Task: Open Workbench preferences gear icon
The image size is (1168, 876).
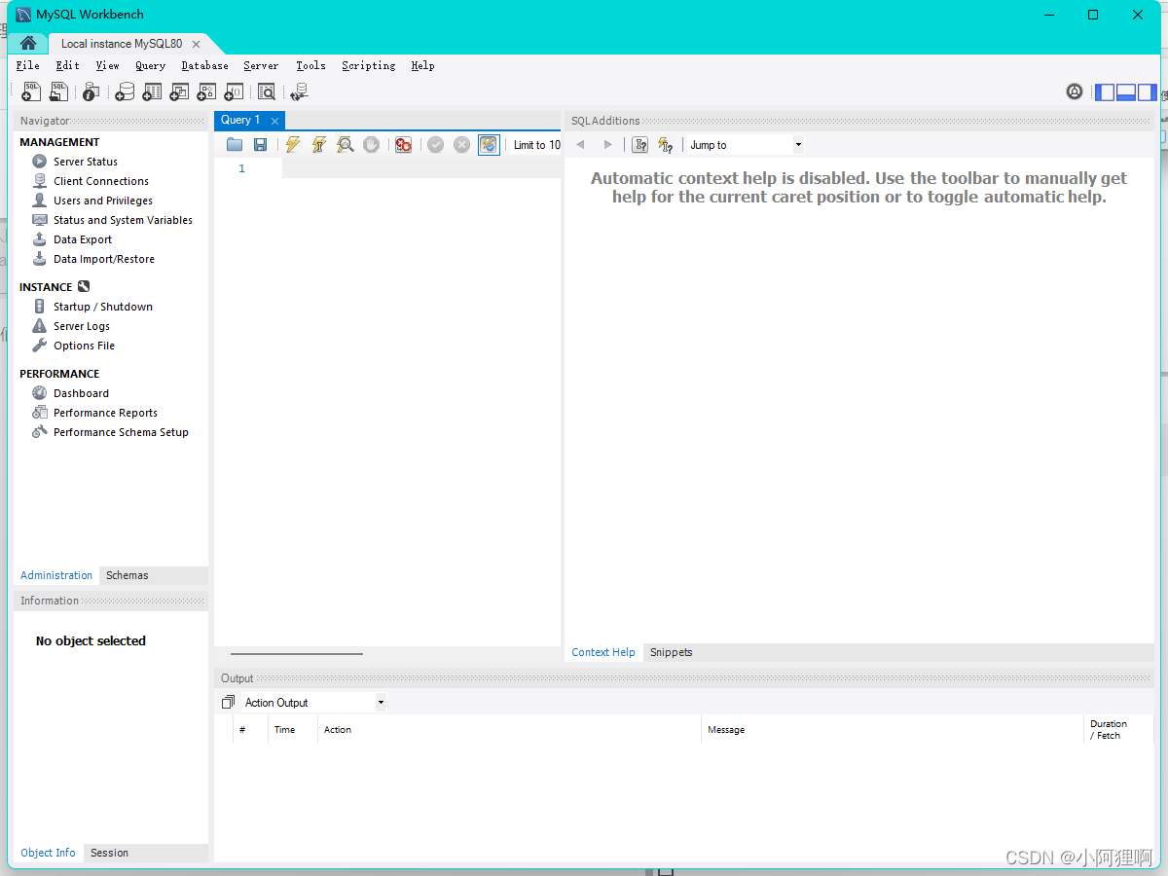Action: point(1075,91)
